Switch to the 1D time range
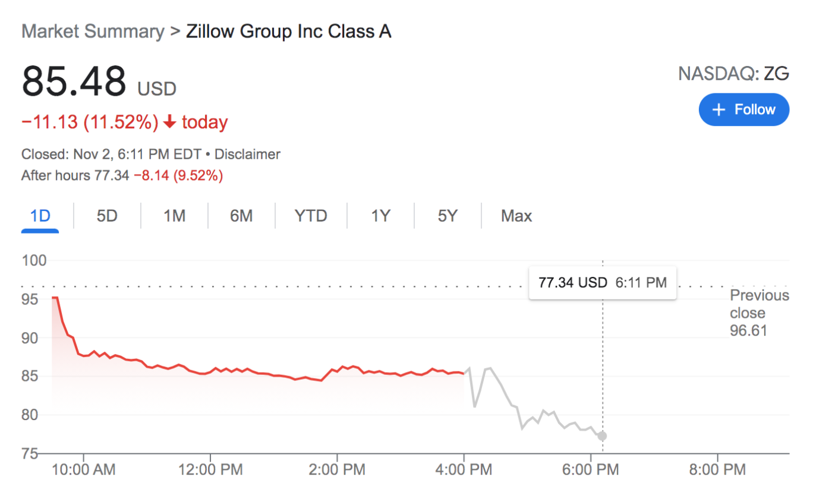The width and height of the screenshot is (832, 489). coord(39,216)
